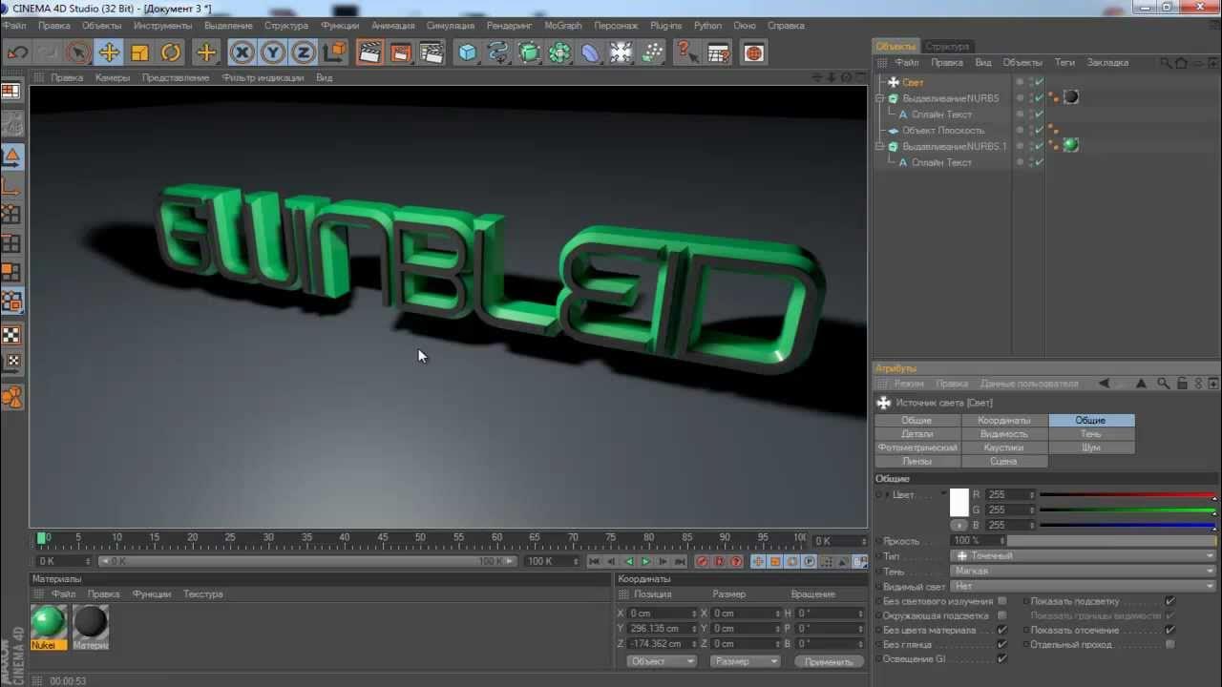The width and height of the screenshot is (1222, 687).
Task: Open the NURBS generators icon
Action: [529, 53]
